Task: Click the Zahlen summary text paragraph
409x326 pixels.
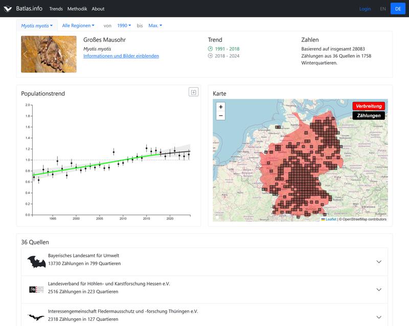Action: pos(336,56)
